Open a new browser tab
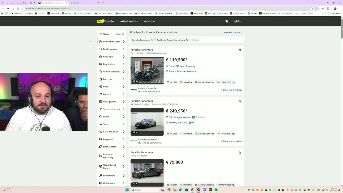Viewport: 343px width, 193px height. (x=103, y=3)
